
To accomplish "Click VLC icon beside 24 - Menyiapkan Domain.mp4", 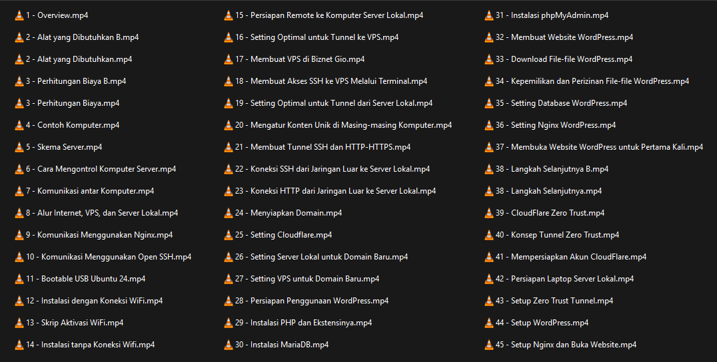I will pyautogui.click(x=228, y=213).
